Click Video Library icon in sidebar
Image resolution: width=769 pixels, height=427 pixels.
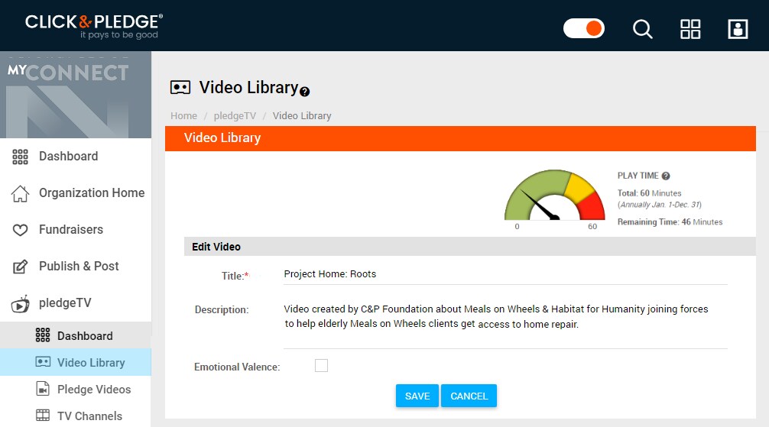[x=43, y=362]
